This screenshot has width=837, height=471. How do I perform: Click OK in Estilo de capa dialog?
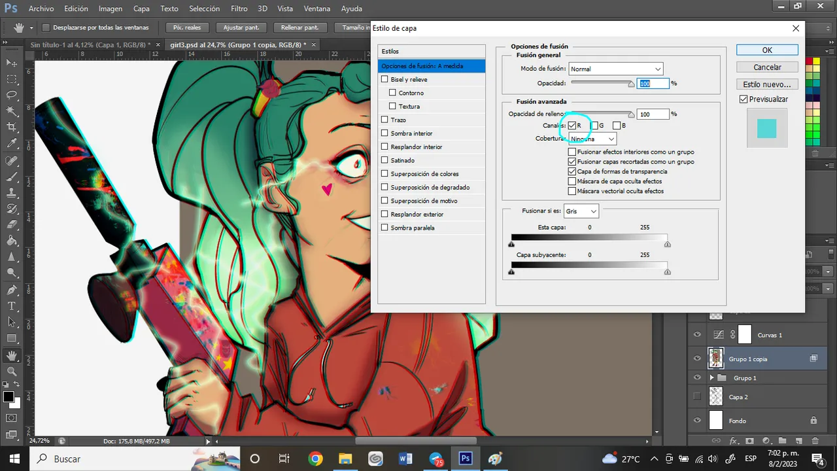tap(767, 50)
